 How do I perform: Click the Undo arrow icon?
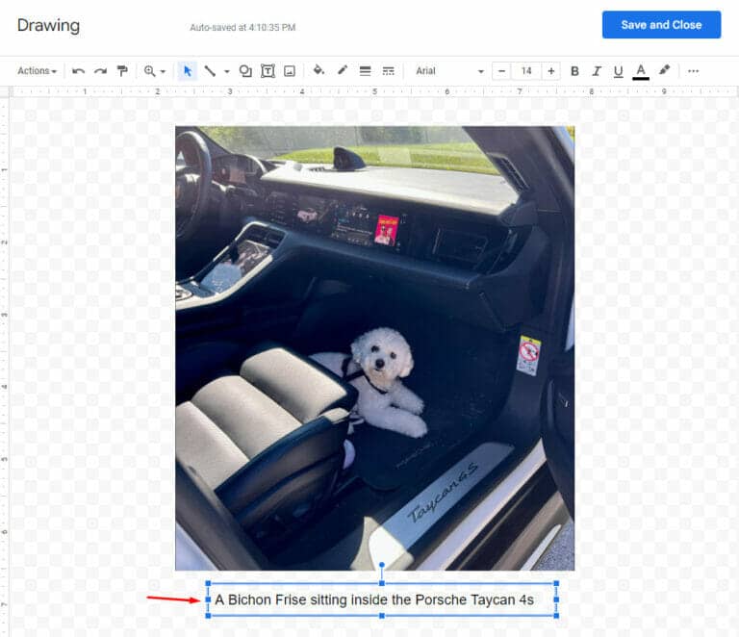[x=79, y=71]
